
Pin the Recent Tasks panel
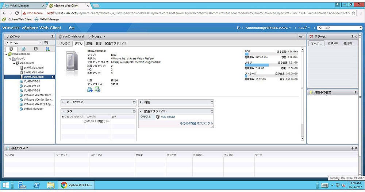[353, 148]
